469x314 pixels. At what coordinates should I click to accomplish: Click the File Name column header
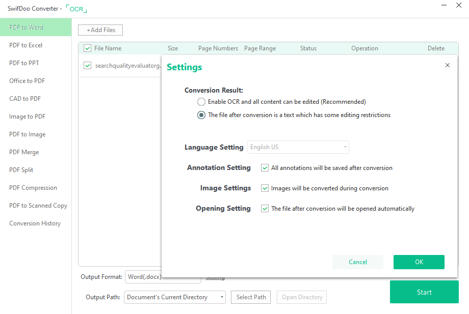(108, 48)
